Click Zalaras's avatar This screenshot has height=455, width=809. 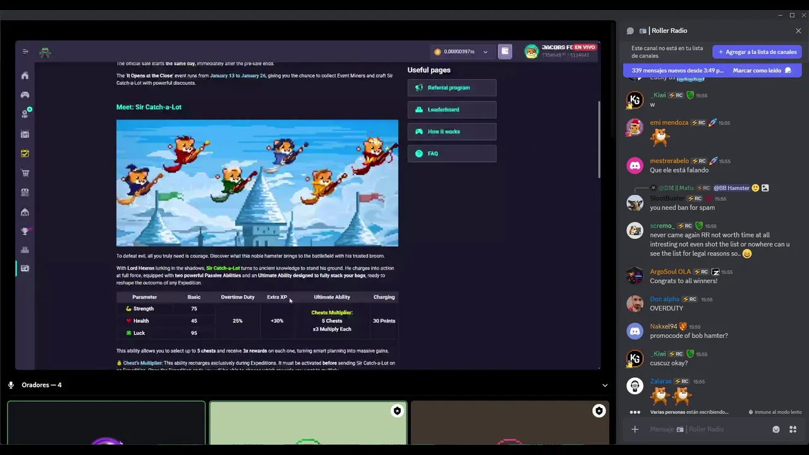click(635, 386)
